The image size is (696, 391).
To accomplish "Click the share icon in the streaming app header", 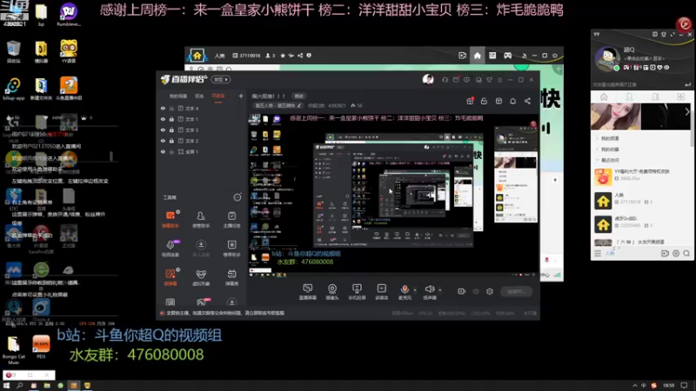I will coord(527,101).
